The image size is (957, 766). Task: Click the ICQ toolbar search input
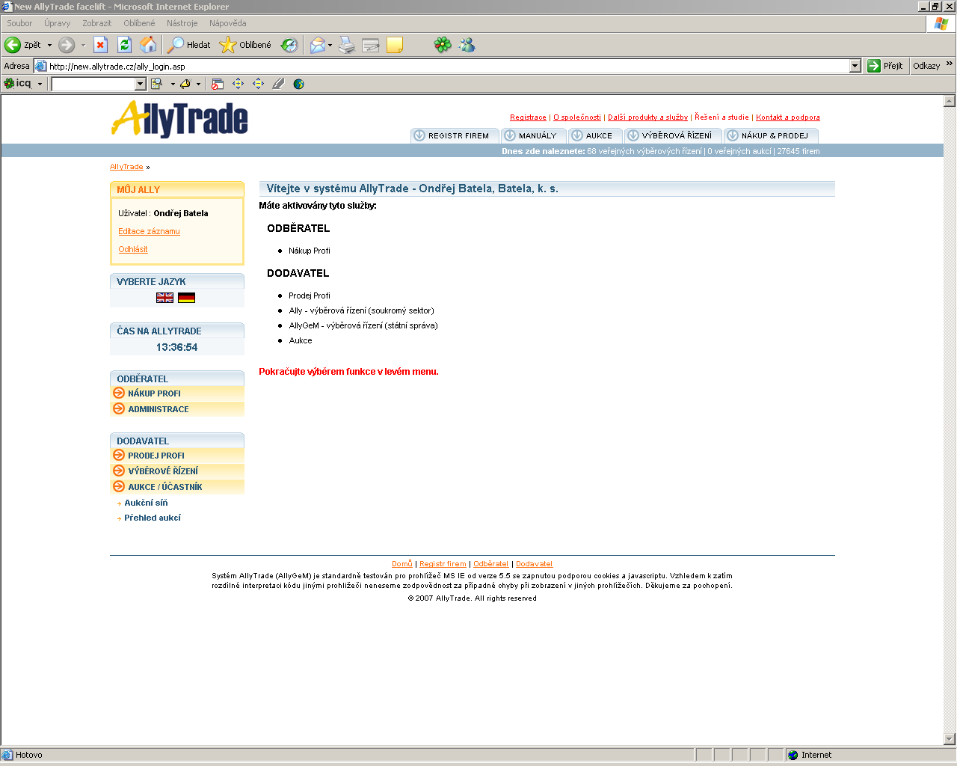pos(93,84)
